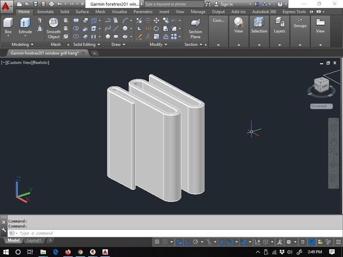The image size is (343, 257).
Task: Switch to the Annotate ribbon tab
Action: [45, 12]
